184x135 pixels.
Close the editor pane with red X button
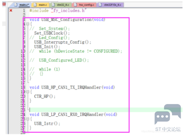click(x=4, y=4)
